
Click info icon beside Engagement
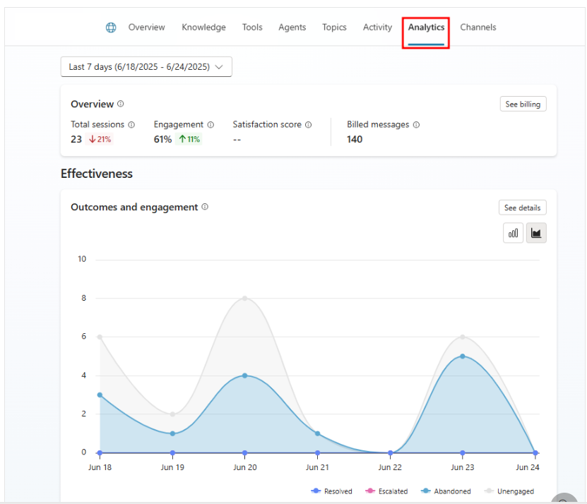tap(211, 124)
